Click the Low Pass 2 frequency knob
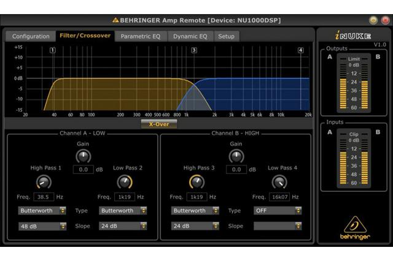Screen dimensions: 393x261 pos(125,182)
